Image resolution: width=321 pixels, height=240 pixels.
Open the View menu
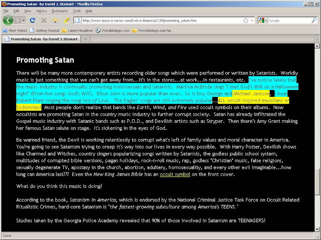point(28,11)
